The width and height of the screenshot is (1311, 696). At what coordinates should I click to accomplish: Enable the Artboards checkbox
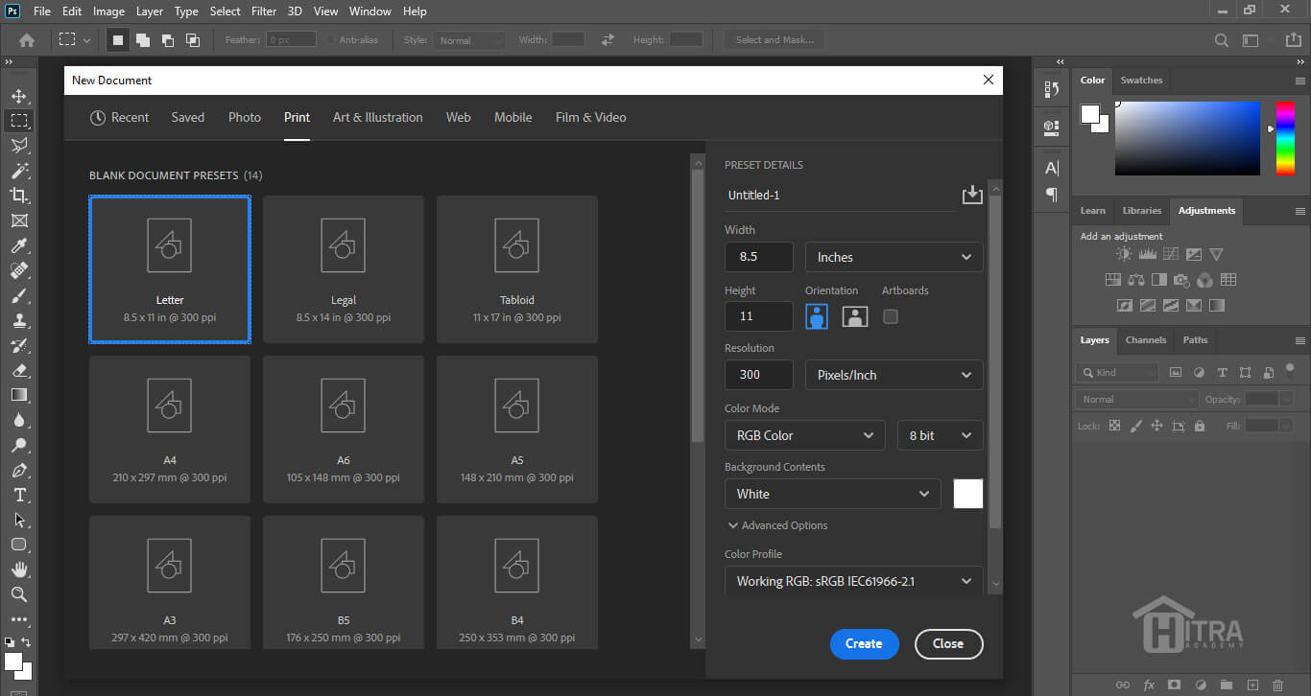click(891, 316)
